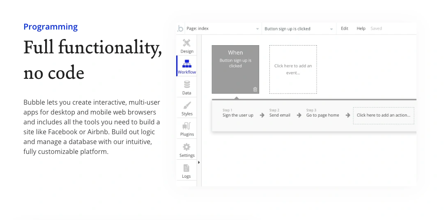The image size is (446, 220).
Task: Open the Data tab database icon
Action: pos(186,85)
